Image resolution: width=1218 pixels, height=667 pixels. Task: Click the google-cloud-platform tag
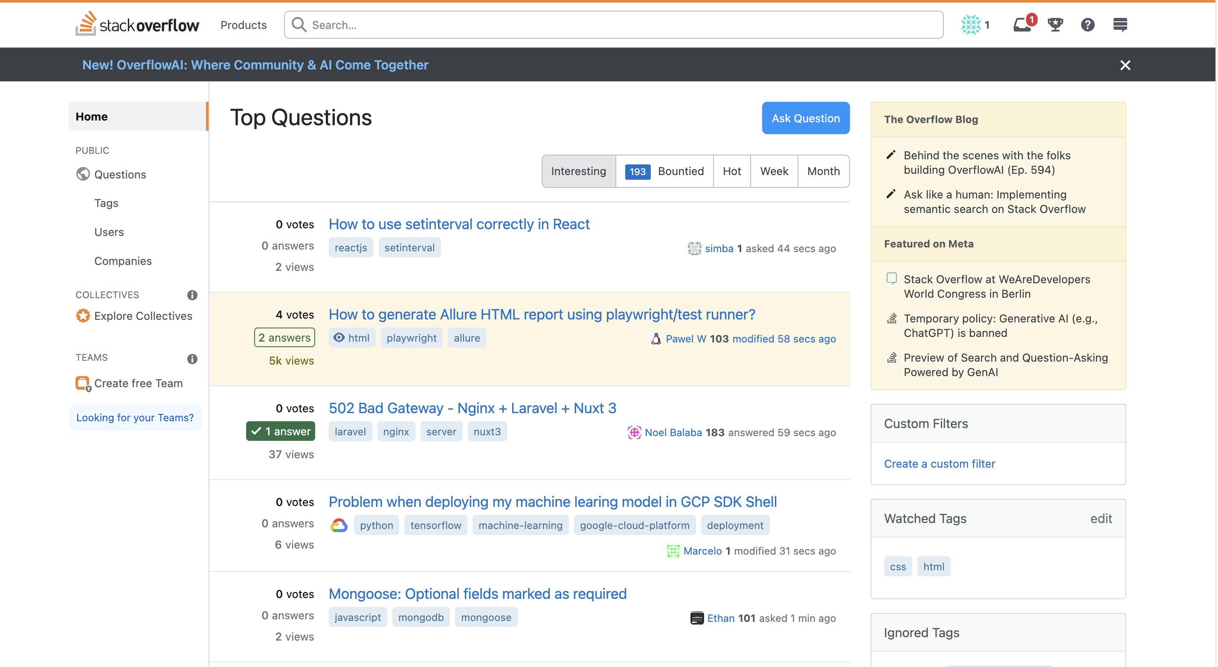click(x=635, y=525)
